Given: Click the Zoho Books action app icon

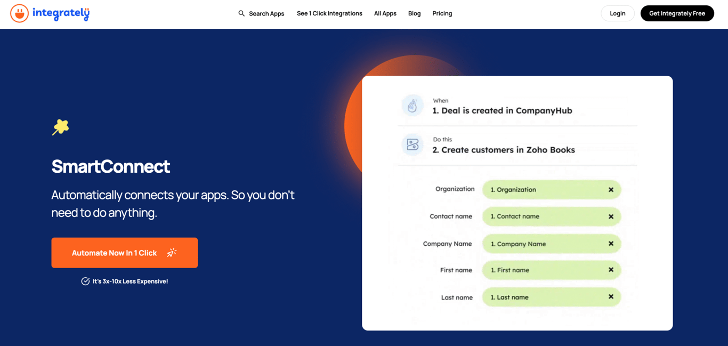Looking at the screenshot, I should tap(412, 144).
